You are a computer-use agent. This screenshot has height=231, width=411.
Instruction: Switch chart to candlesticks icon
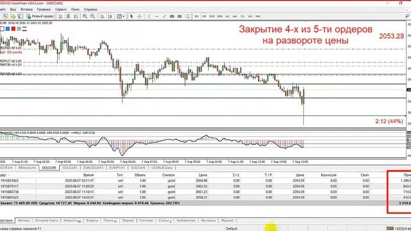tap(68, 16)
